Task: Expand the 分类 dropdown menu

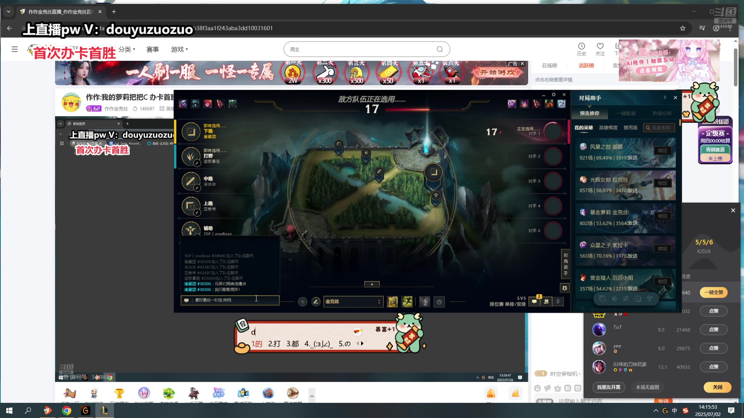Action: click(x=127, y=49)
